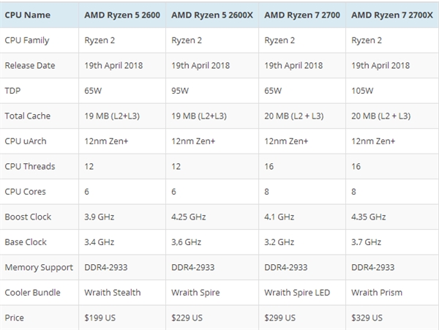Select the 'AMD Ryzen 7 2700X' column header

pos(392,15)
